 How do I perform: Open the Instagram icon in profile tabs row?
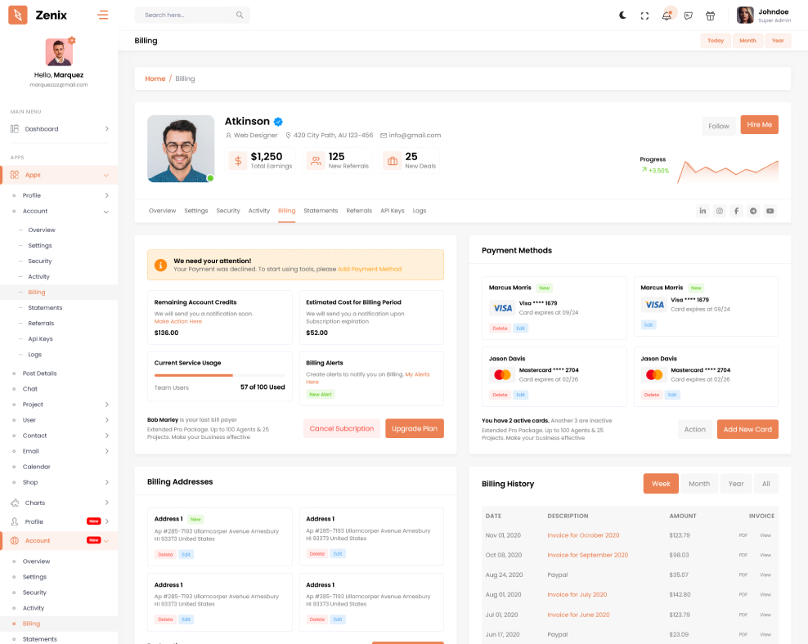[x=720, y=211]
